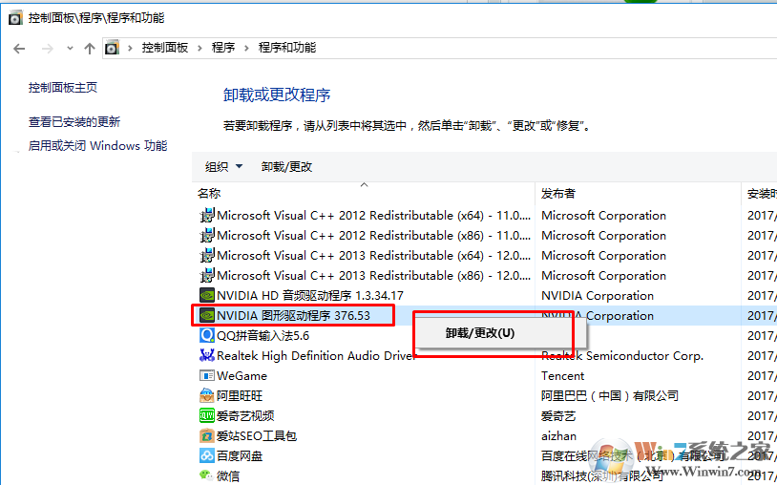Select 程序和功能 in the address breadcrumb
777x485 pixels.
[287, 48]
